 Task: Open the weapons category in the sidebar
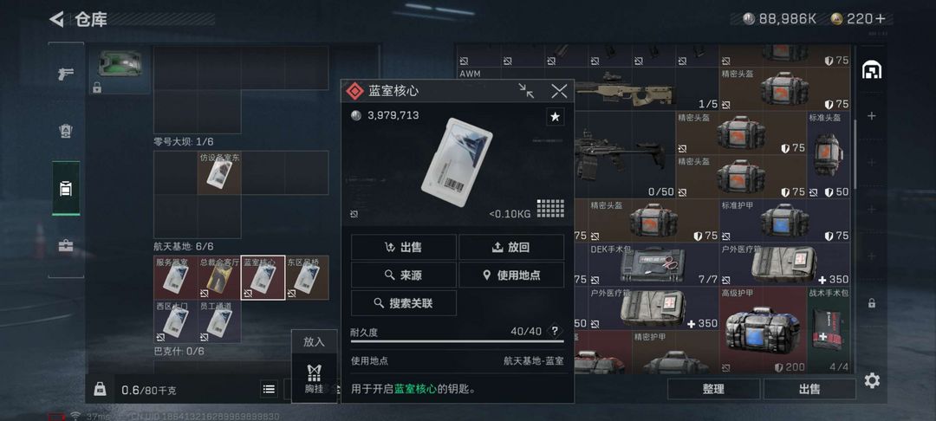pos(65,74)
